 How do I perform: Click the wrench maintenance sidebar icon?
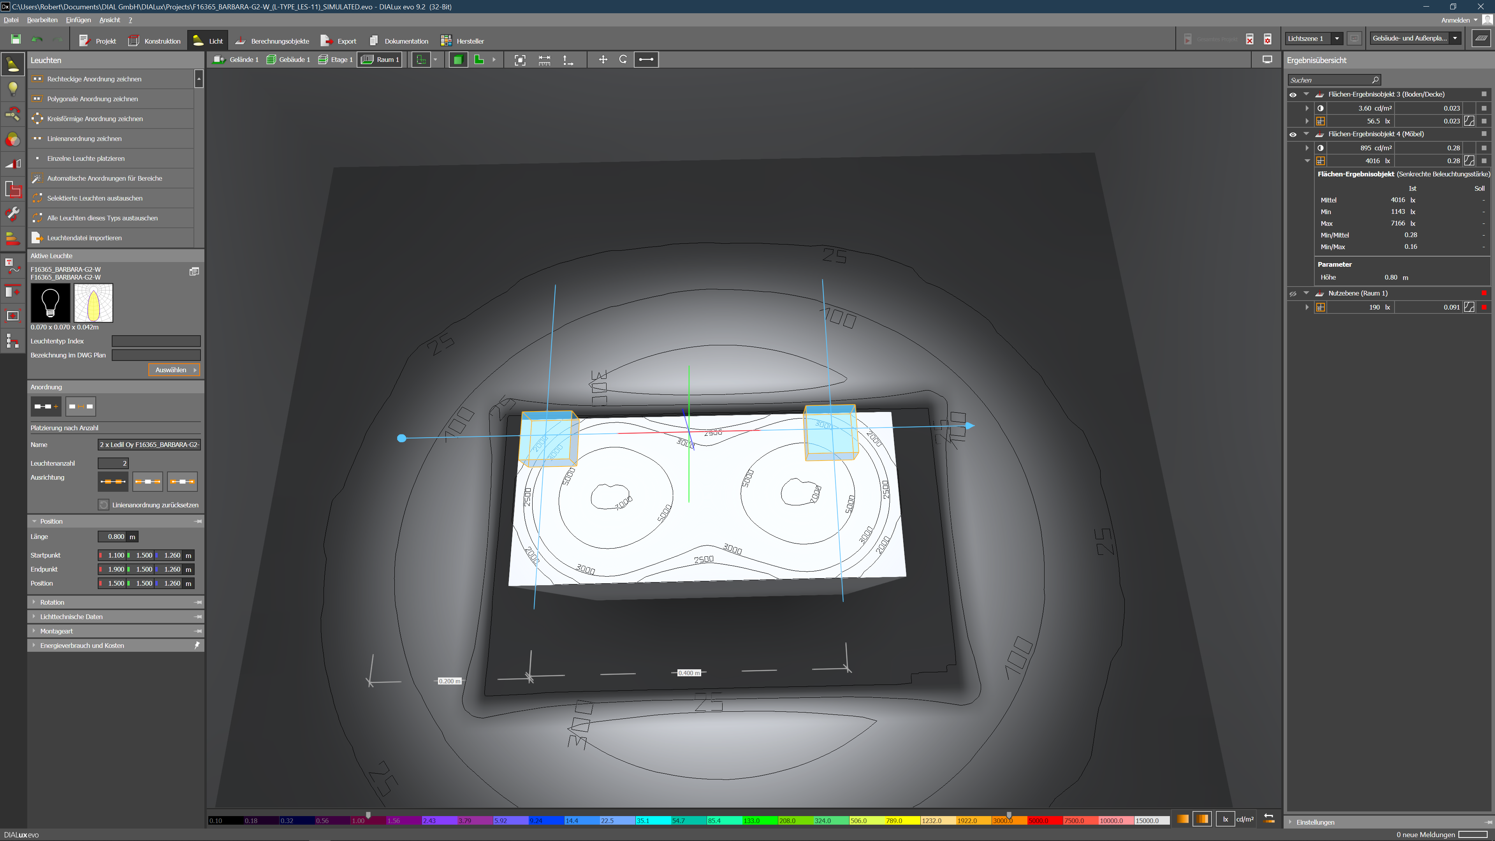point(13,214)
